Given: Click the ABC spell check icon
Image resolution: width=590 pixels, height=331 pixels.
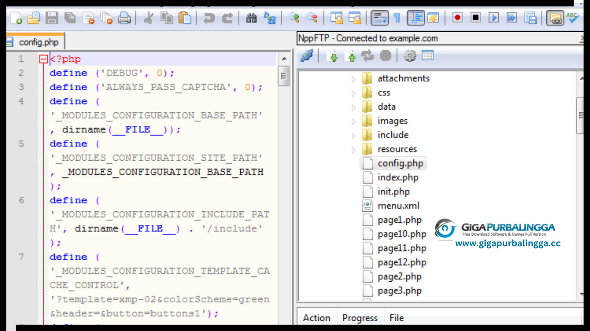Looking at the screenshot, I should (572, 18).
